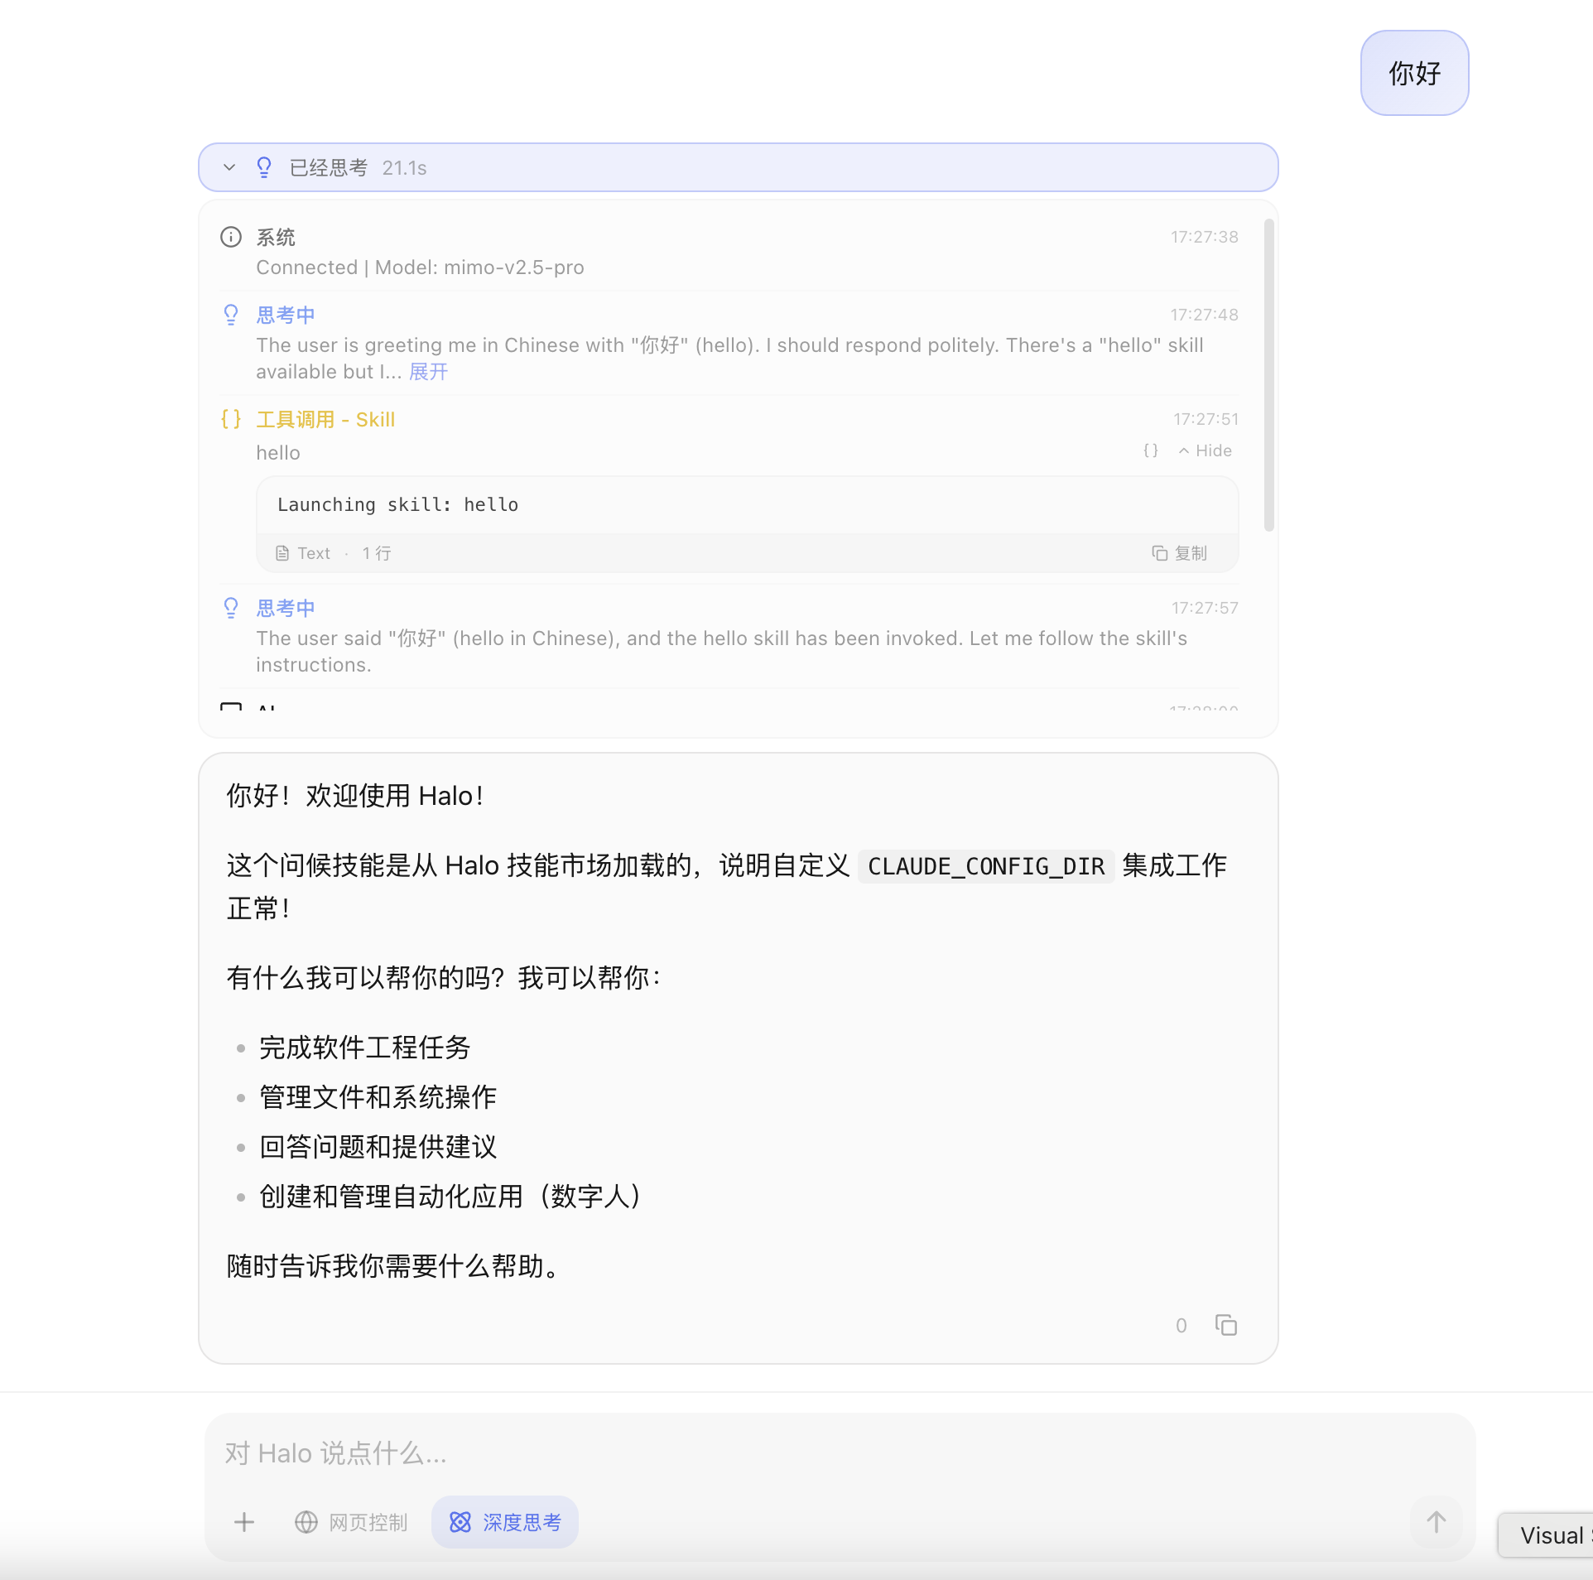
Task: Click the braces icon beside 工具调用 - Skill
Action: pos(231,419)
